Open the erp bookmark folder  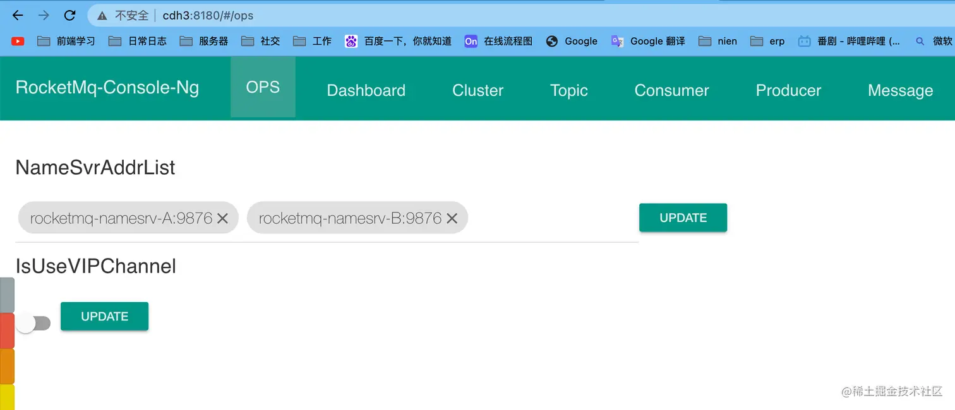(767, 41)
